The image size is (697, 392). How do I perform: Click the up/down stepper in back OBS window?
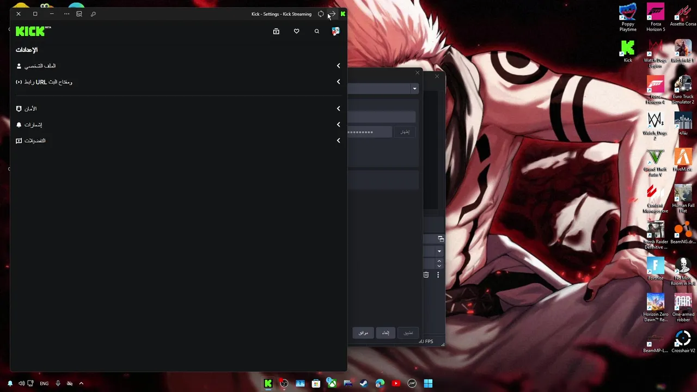point(439,264)
